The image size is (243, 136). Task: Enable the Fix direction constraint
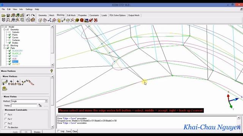(6, 127)
